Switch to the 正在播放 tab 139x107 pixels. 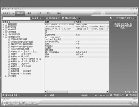click(x=6, y=13)
